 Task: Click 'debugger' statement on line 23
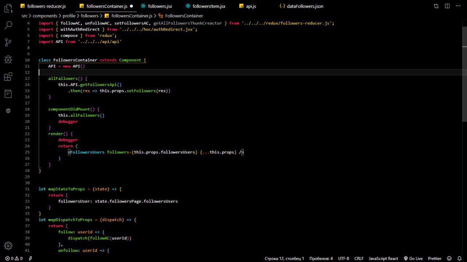pyautogui.click(x=68, y=140)
